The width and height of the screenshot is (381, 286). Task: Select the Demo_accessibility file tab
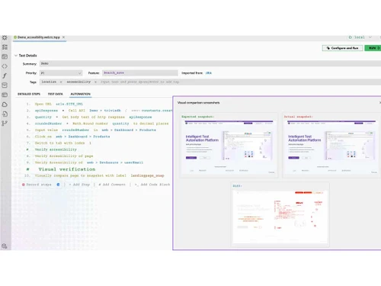(x=39, y=37)
